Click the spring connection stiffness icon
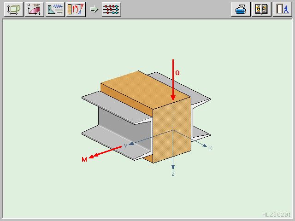Viewport: 295px width, 221px height. click(x=55, y=9)
